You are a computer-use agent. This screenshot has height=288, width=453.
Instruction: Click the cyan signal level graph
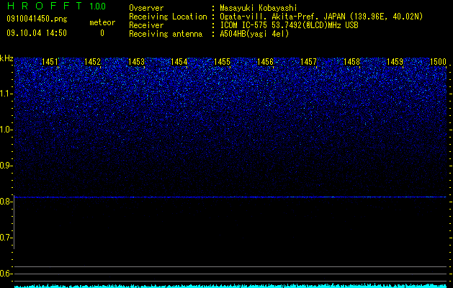pyautogui.click(x=230, y=285)
